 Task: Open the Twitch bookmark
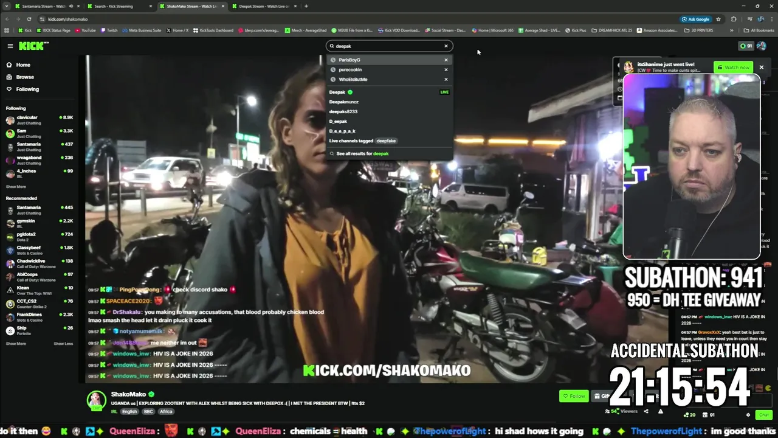[109, 30]
